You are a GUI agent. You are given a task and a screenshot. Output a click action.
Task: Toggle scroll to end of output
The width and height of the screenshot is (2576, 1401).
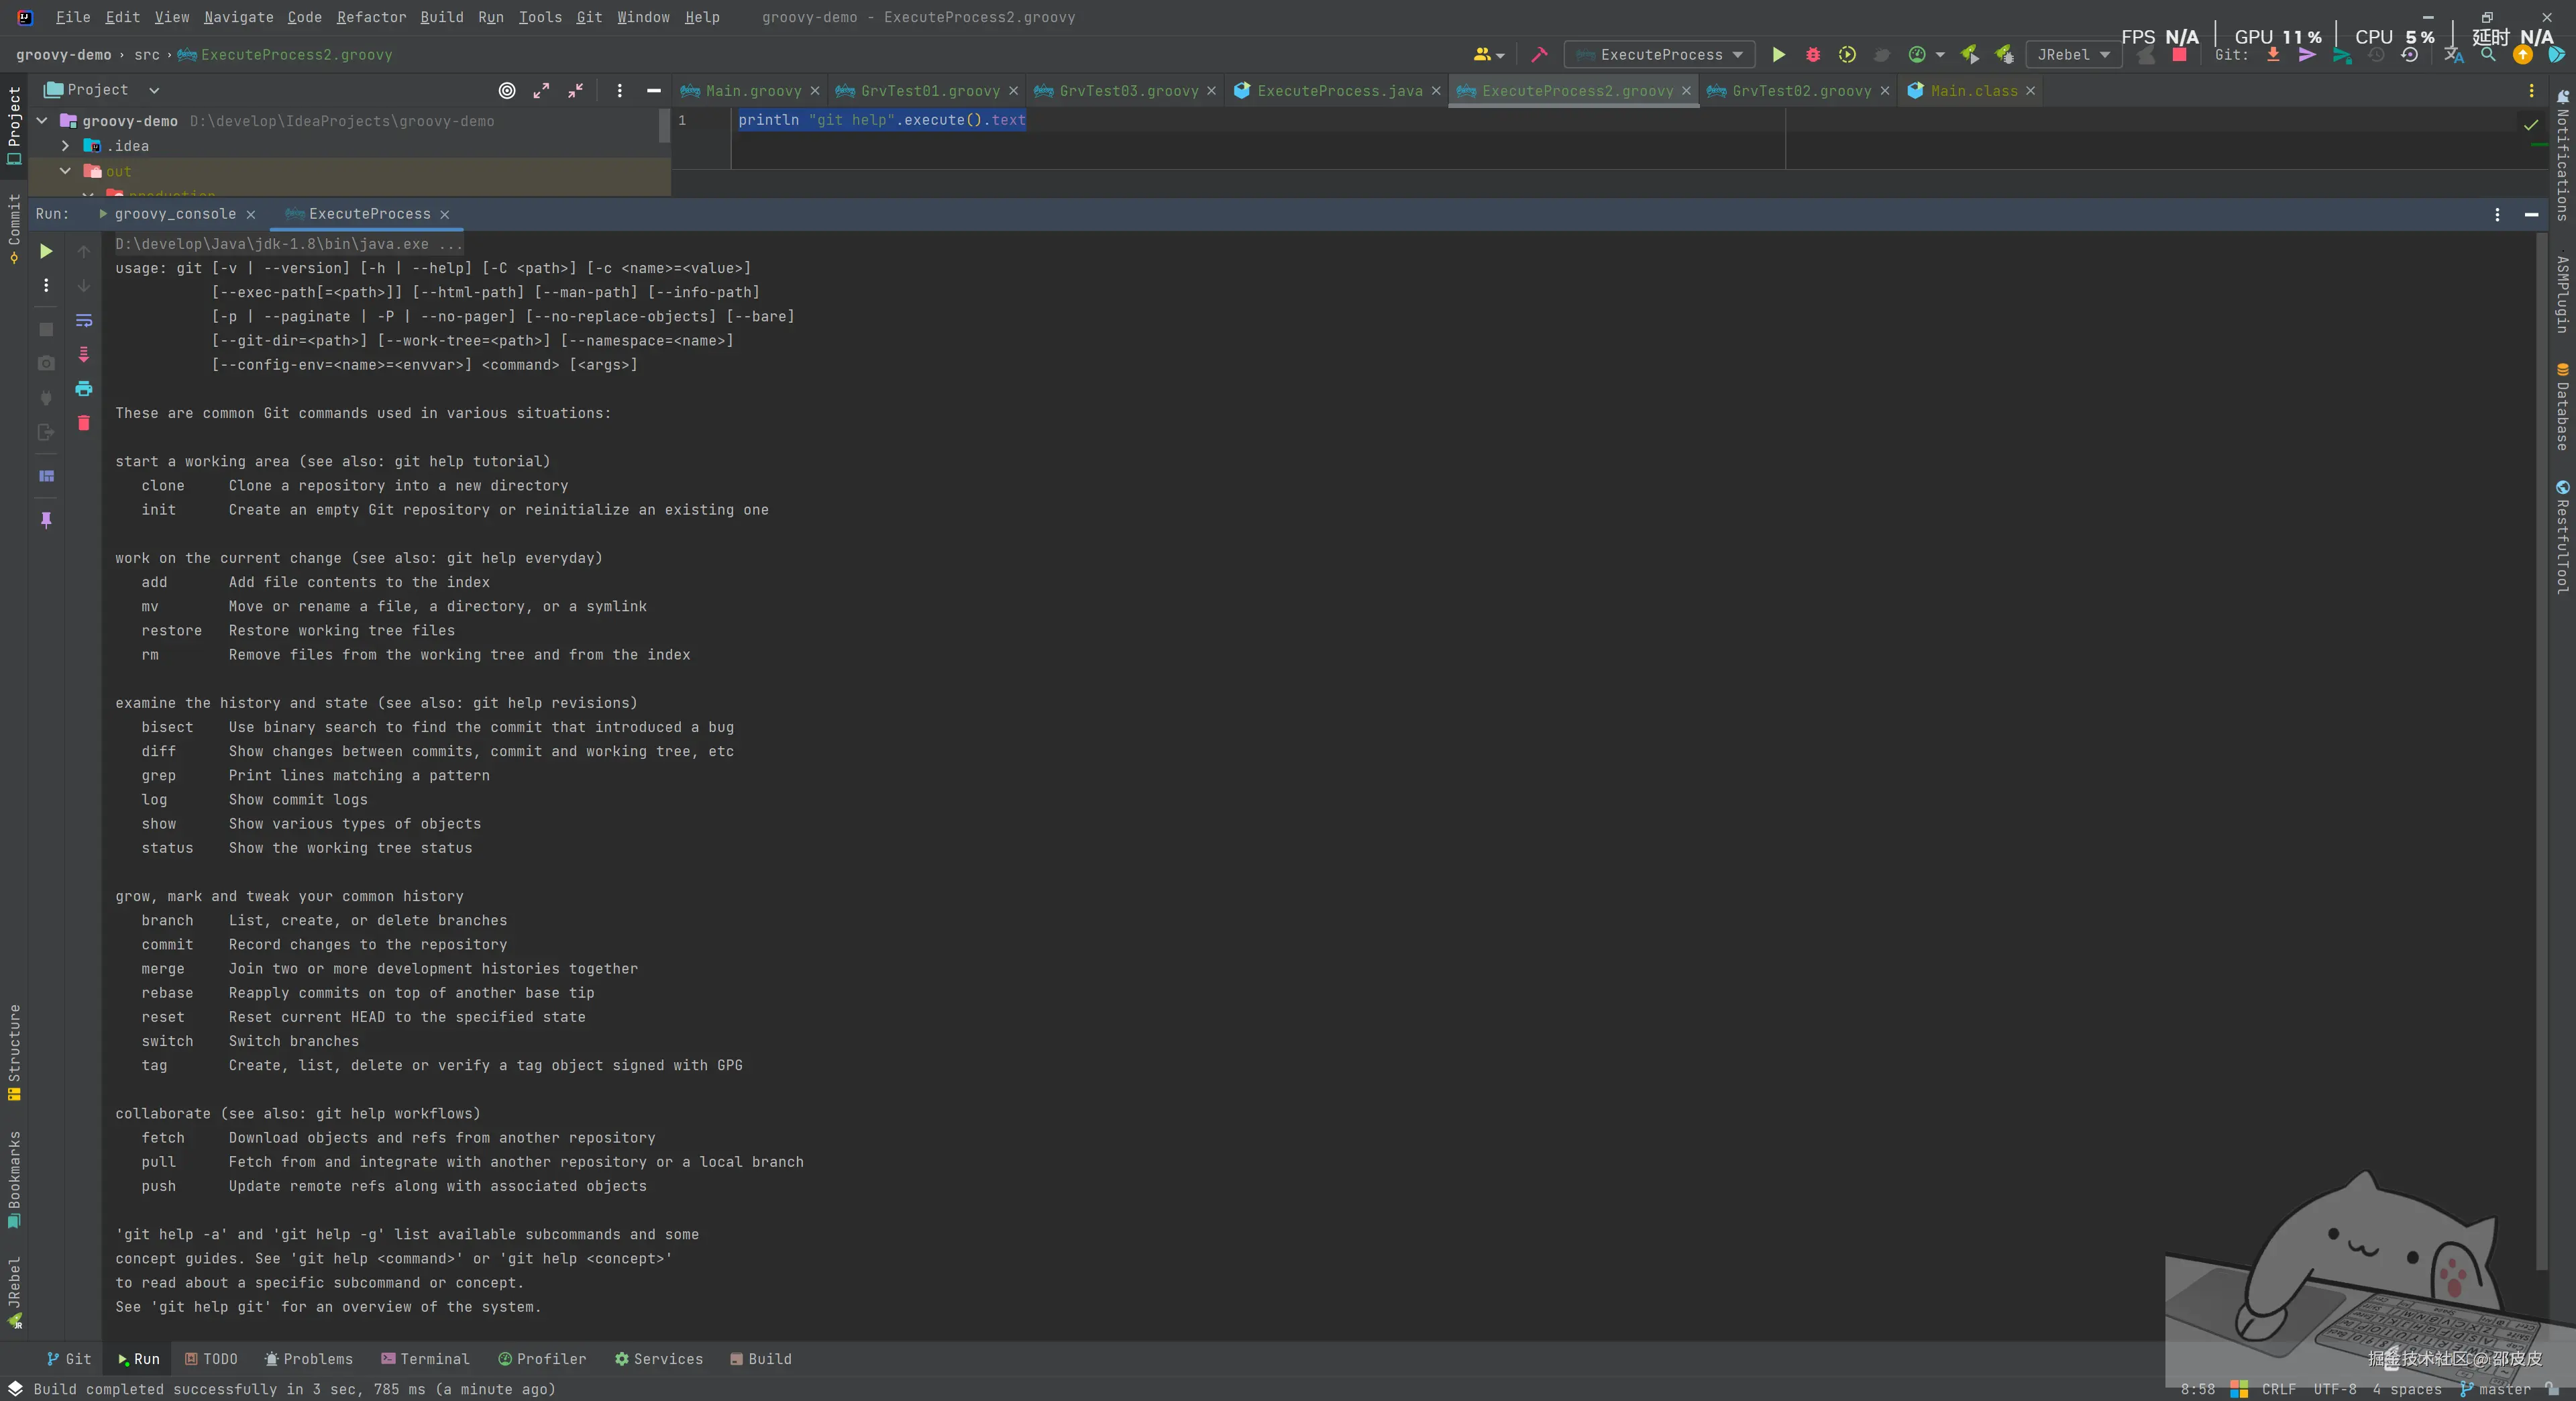click(84, 355)
